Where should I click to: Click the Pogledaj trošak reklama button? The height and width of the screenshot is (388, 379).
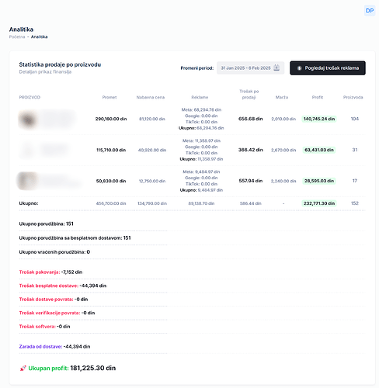click(328, 68)
